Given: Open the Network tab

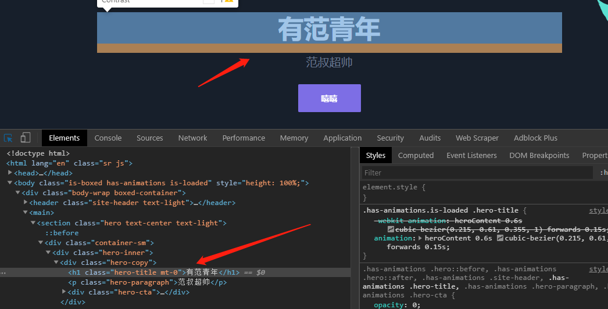Looking at the screenshot, I should coord(193,138).
